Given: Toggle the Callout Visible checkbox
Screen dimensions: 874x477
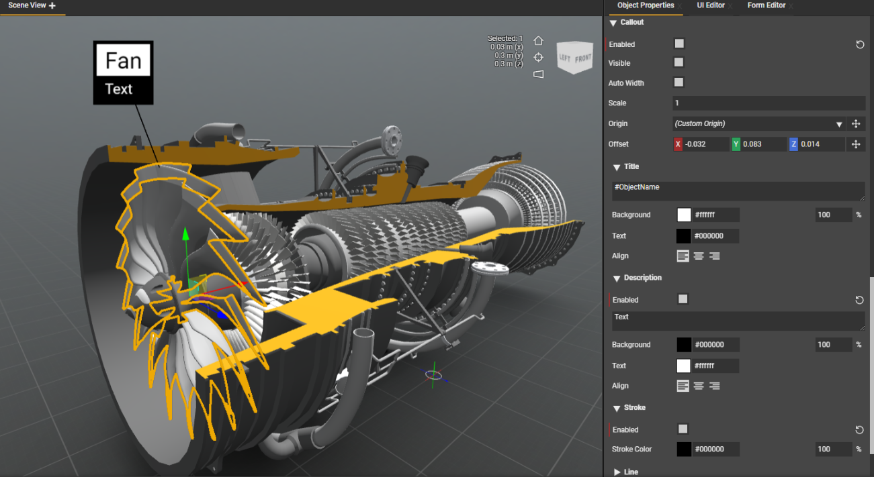Looking at the screenshot, I should point(679,62).
